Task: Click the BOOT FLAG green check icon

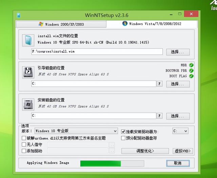Action: (x=191, y=76)
